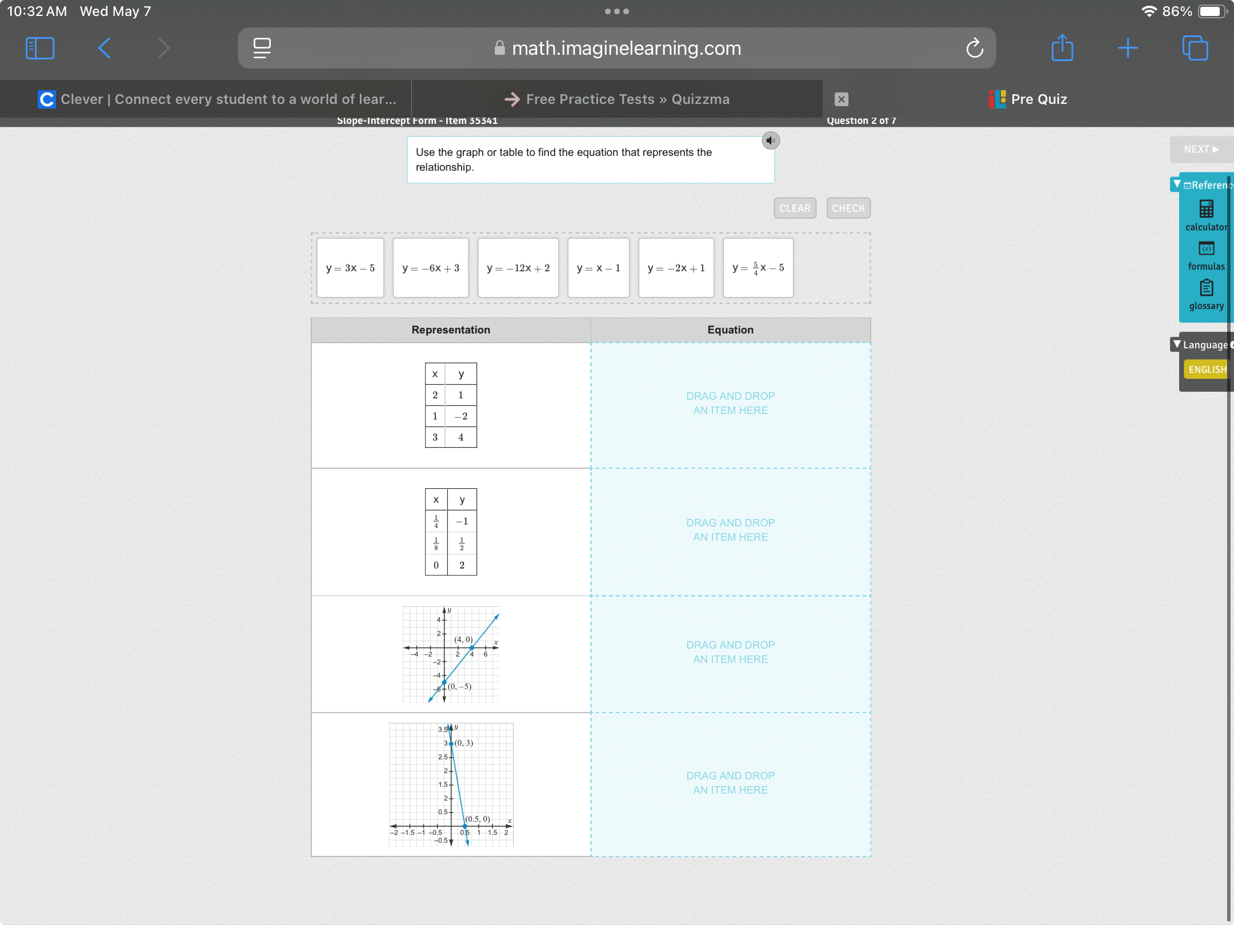Image resolution: width=1234 pixels, height=925 pixels.
Task: Tap the battery status indicator
Action: [x=1212, y=11]
